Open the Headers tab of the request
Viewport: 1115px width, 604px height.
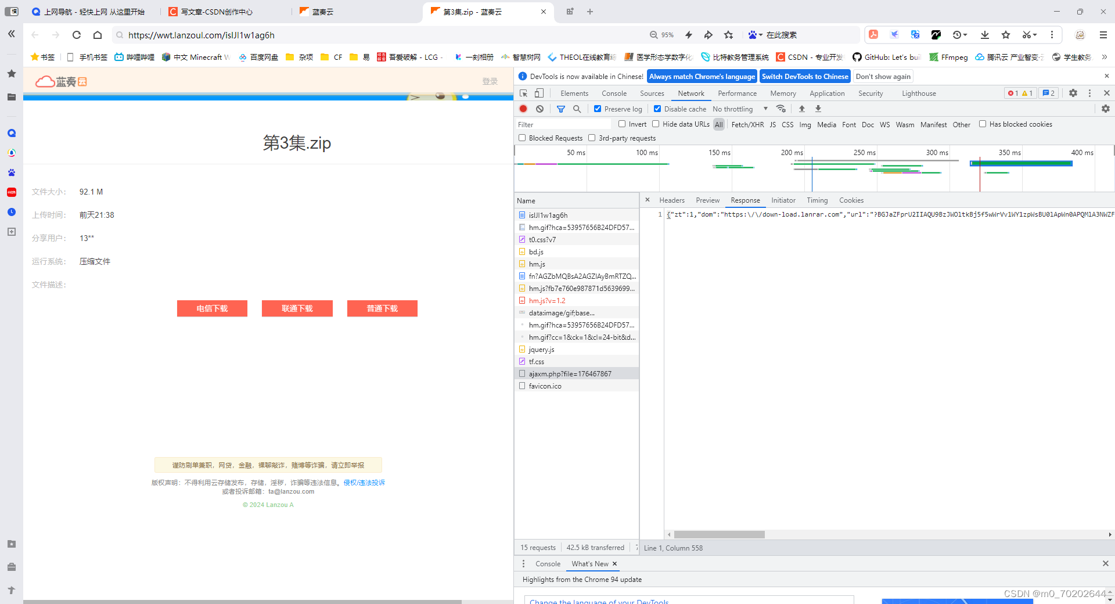tap(671, 200)
